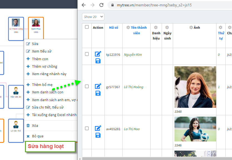
Task: Click the edit icon for Nguyễn Kim row
Action: click(x=98, y=54)
